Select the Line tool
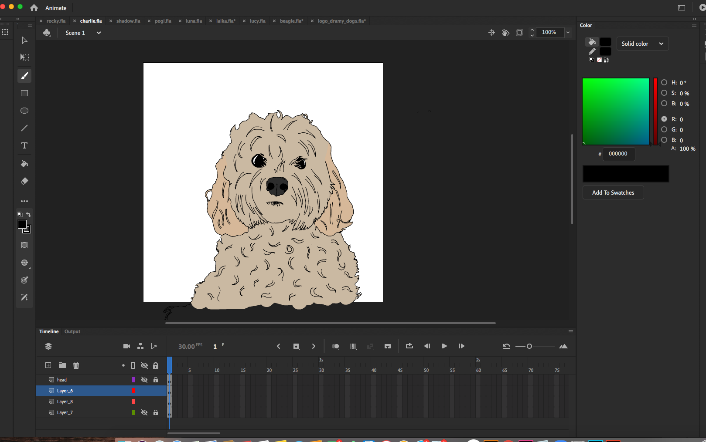 click(24, 128)
